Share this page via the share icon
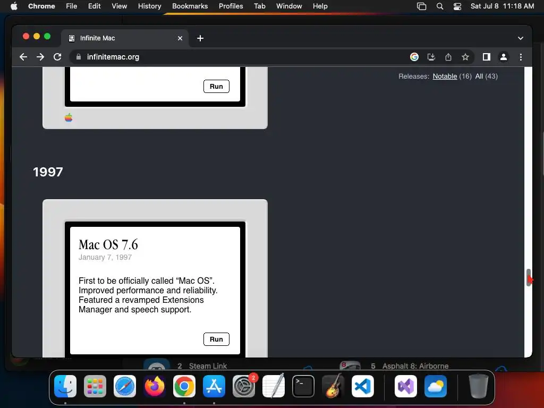544x408 pixels. tap(448, 57)
